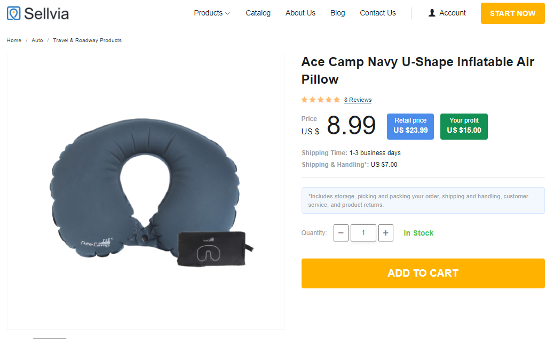The height and width of the screenshot is (339, 554).
Task: Decrease quantity with the minus button
Action: click(x=341, y=233)
